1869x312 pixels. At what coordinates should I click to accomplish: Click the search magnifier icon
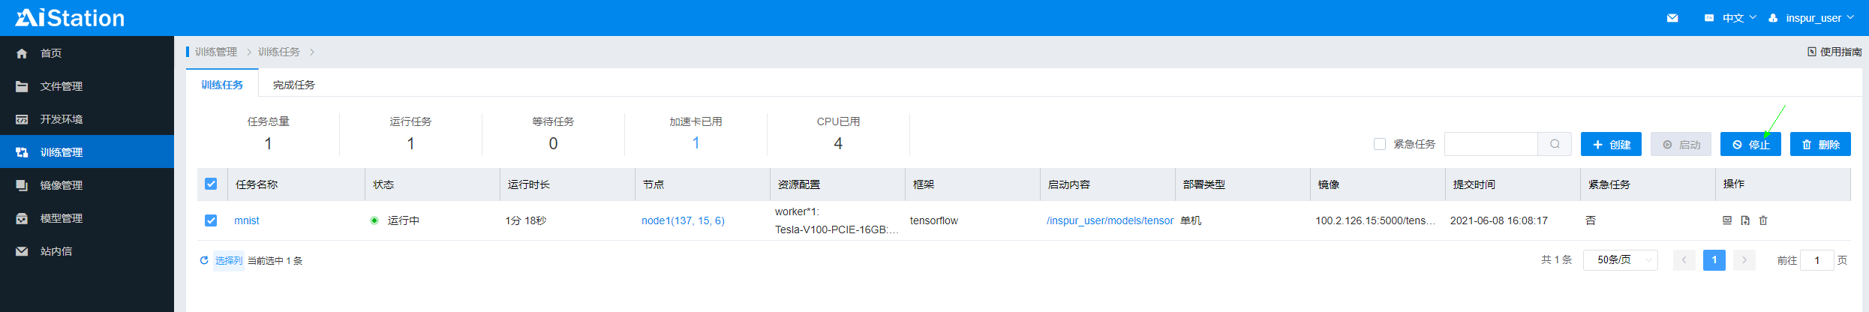(x=1555, y=144)
